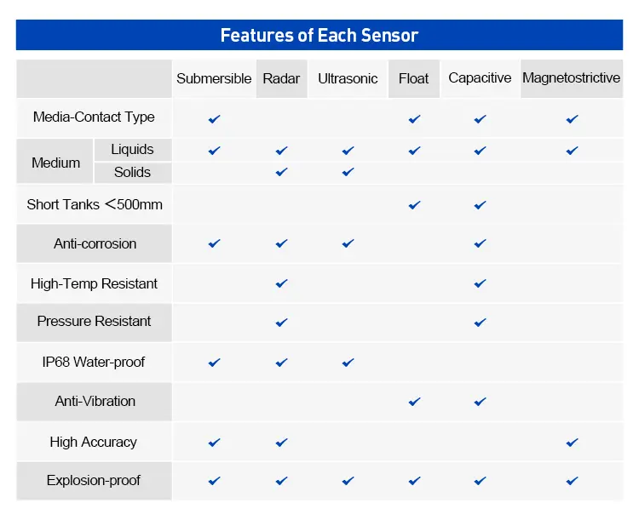This screenshot has width=639, height=520.
Task: Click the Float Short Tanks checkmark
Action: pyautogui.click(x=414, y=205)
